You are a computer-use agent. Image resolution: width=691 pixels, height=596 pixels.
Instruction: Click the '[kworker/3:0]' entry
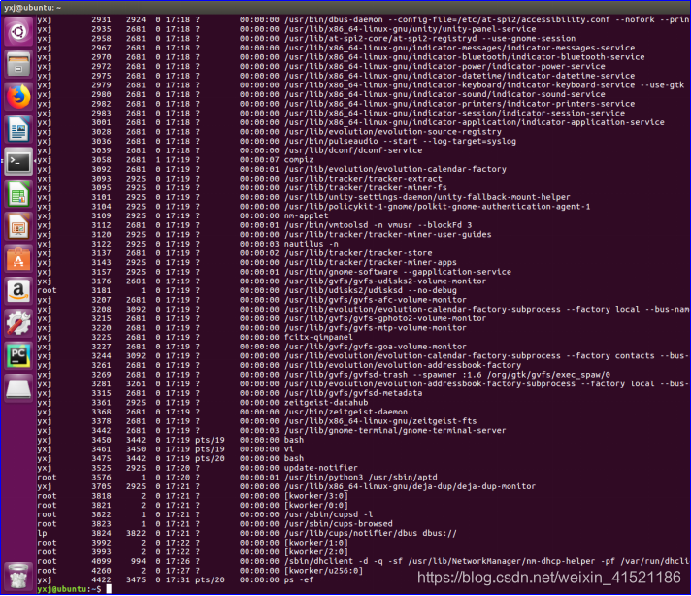pos(316,496)
